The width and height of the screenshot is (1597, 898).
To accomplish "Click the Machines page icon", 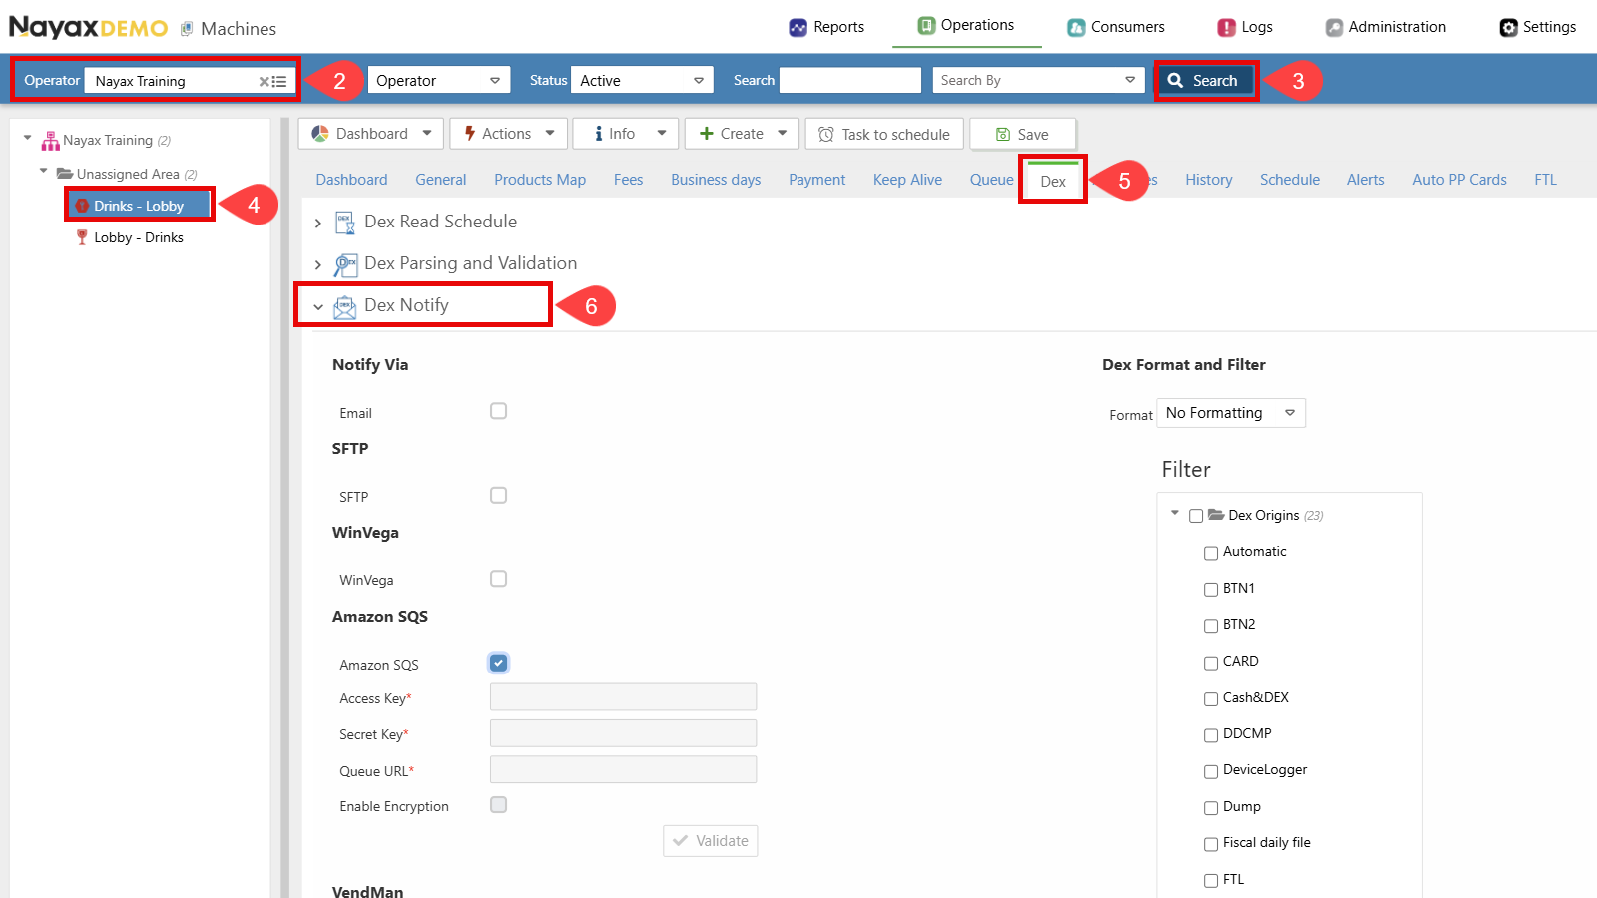I will tap(187, 29).
